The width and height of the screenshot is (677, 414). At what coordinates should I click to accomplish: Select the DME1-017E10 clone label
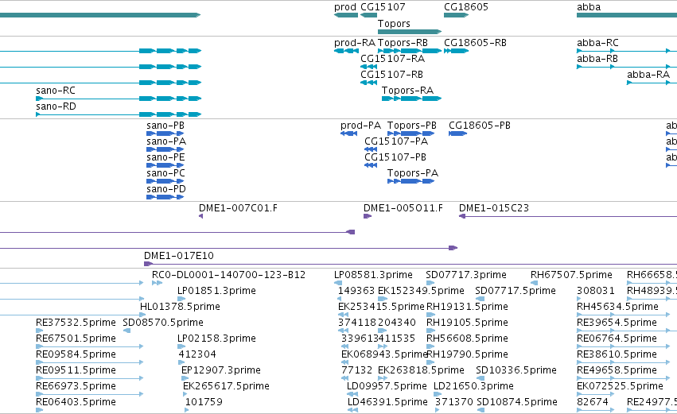tap(179, 257)
